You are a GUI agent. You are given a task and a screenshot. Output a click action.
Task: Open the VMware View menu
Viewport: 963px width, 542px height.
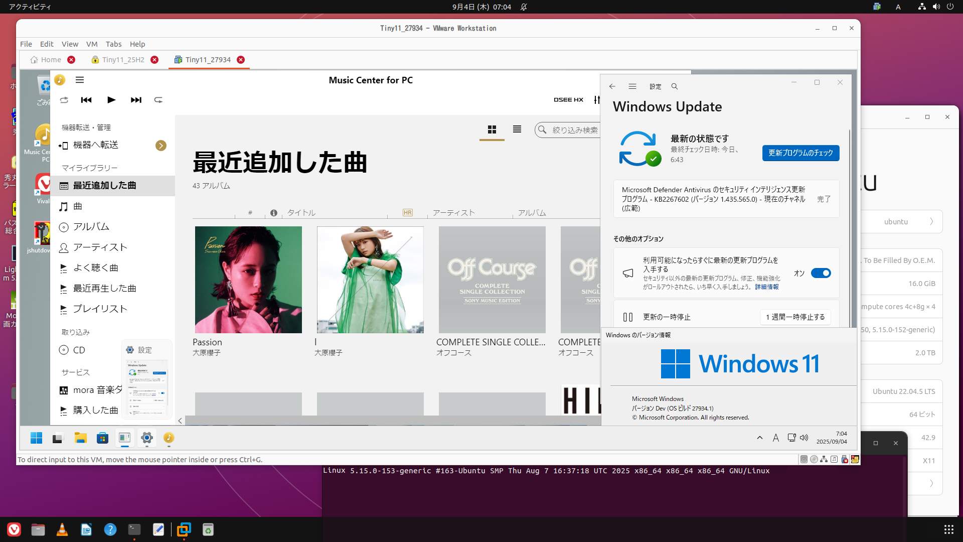tap(70, 44)
